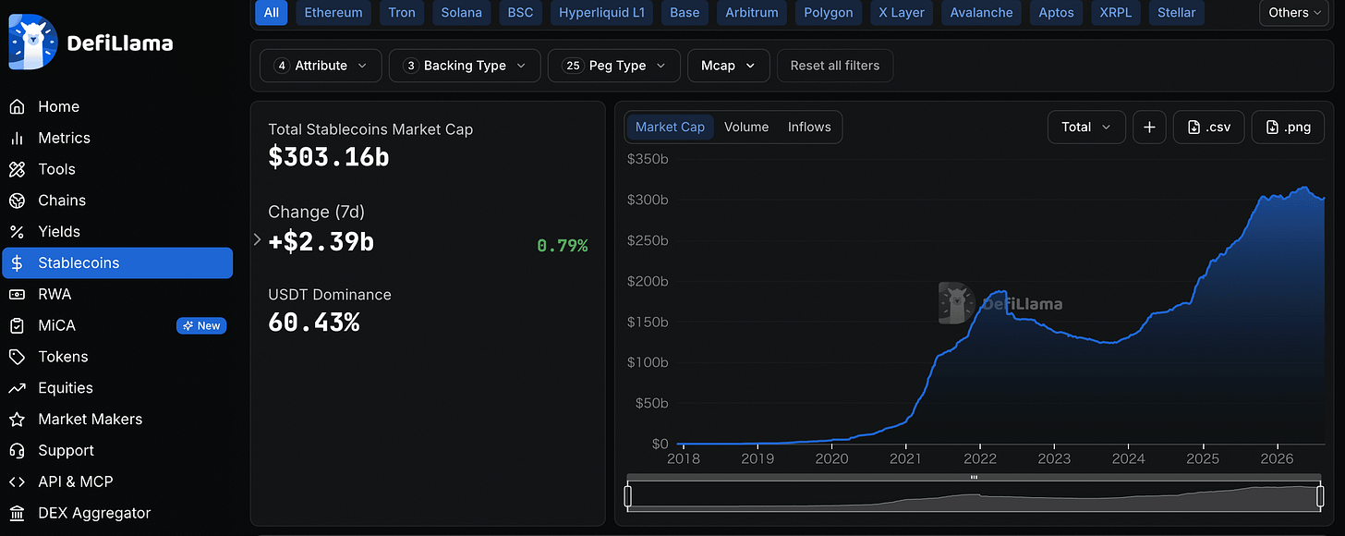Open the Home sidebar icon

click(x=17, y=107)
